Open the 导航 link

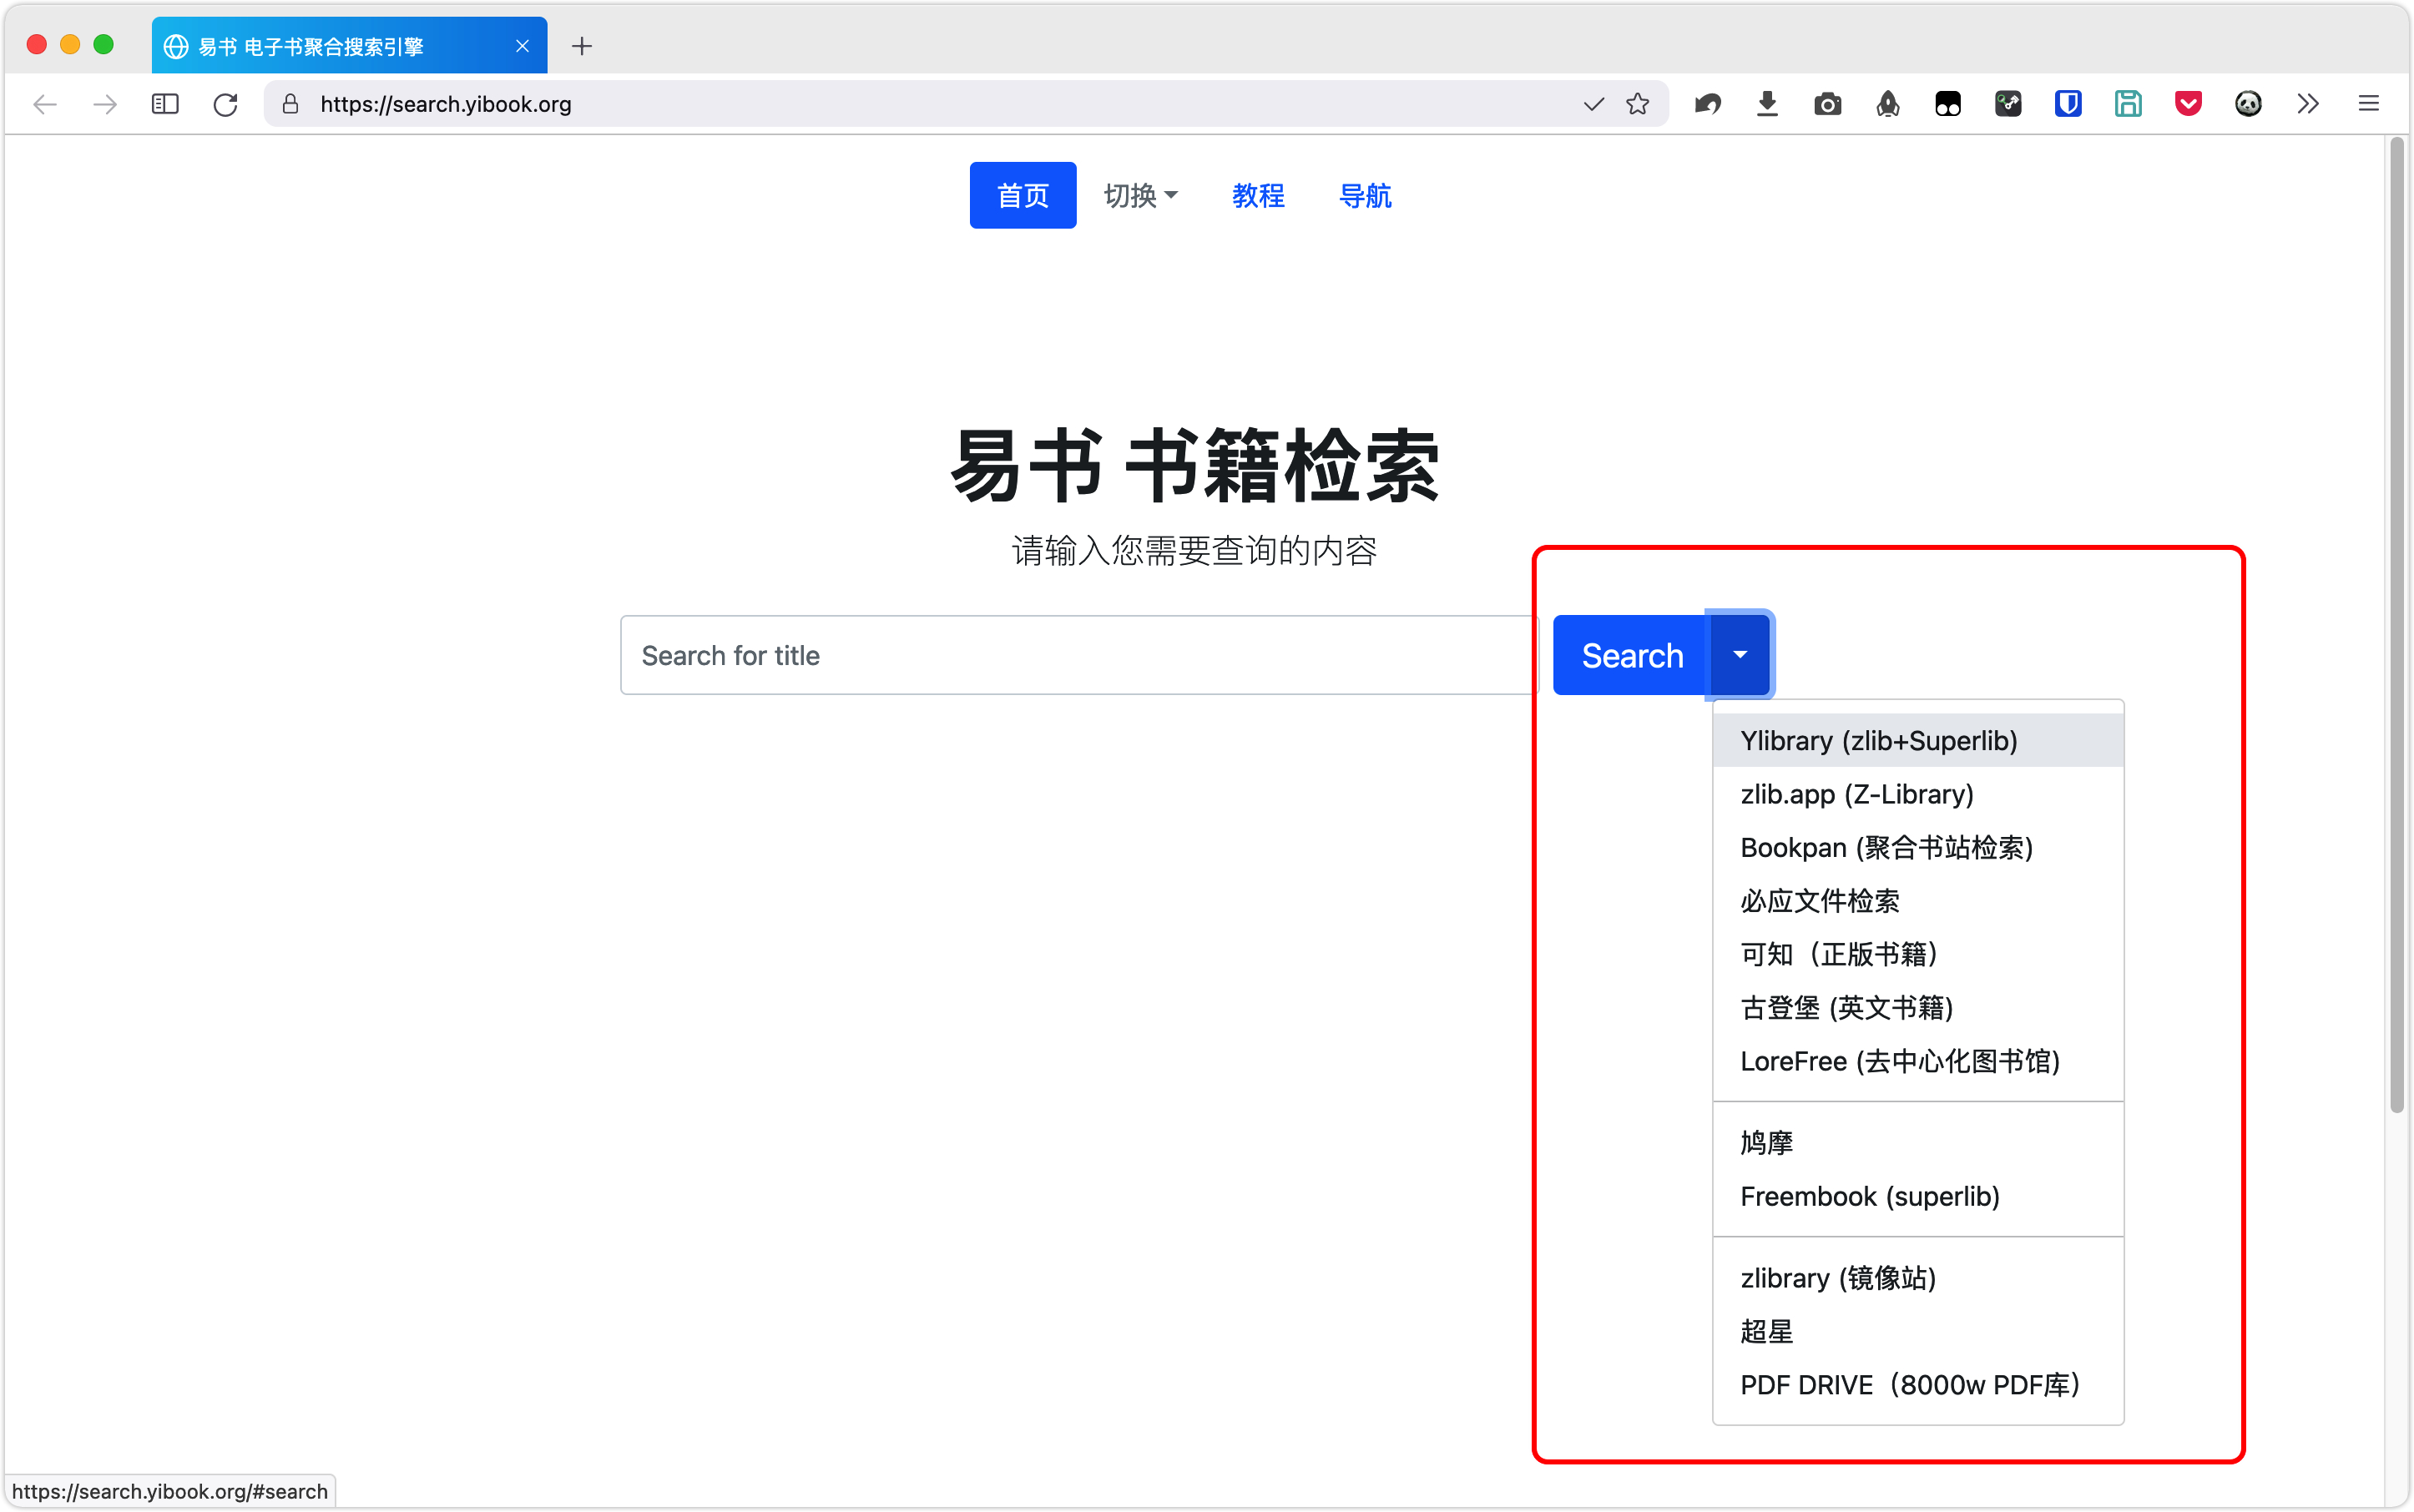[x=1365, y=195]
